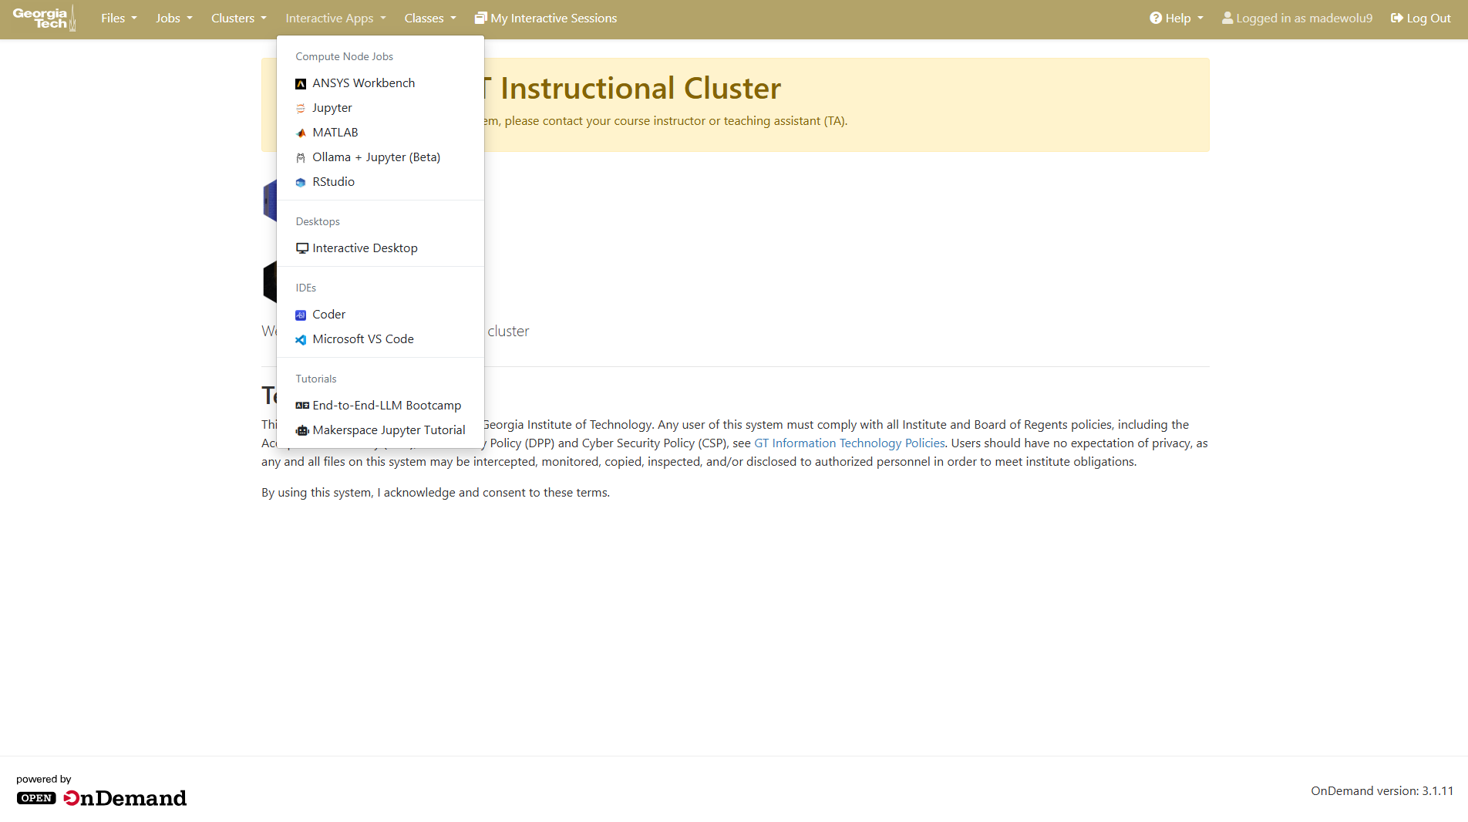
Task: Open Makerspace Jupyter Tutorial
Action: 380,430
